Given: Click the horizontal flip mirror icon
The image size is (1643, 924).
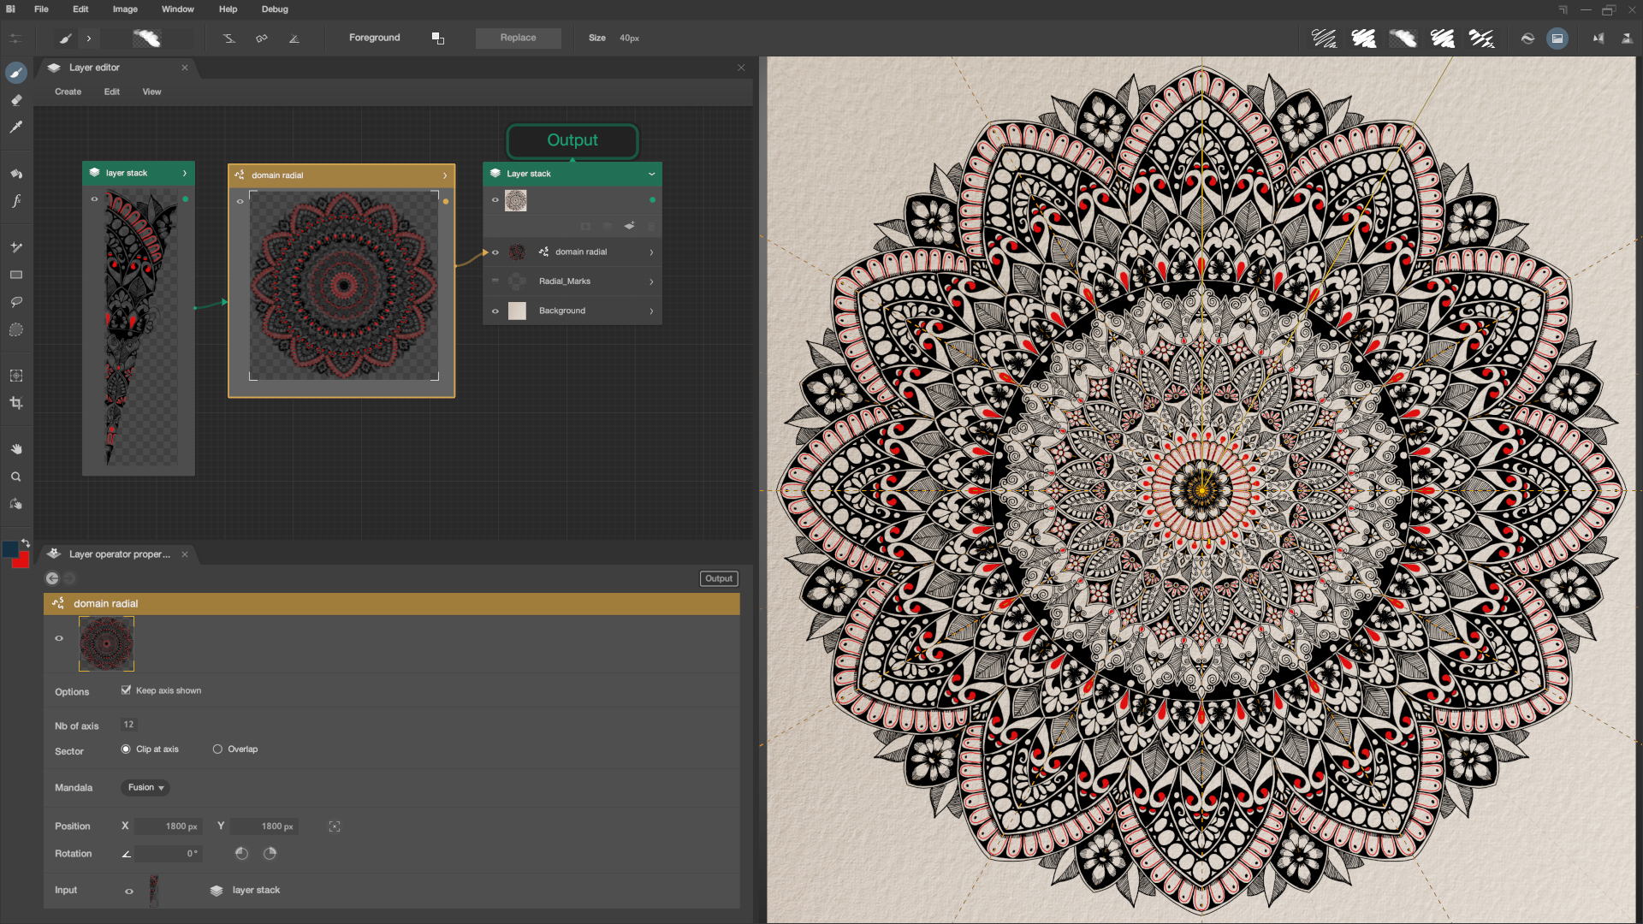Looking at the screenshot, I should click(x=1599, y=38).
